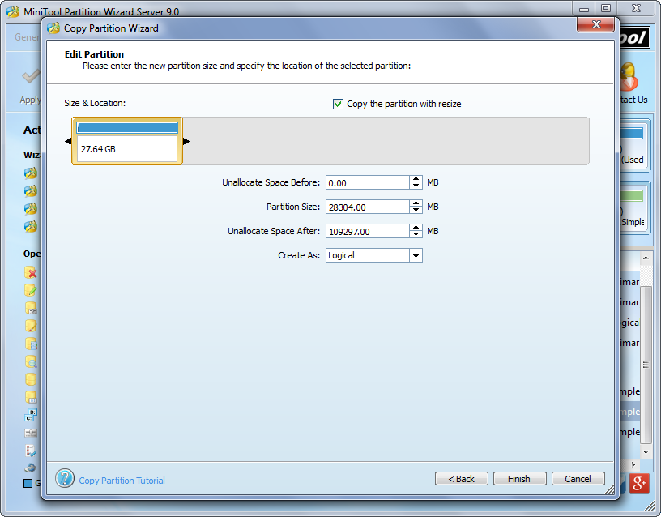Click the Apply checkmark in main toolbar
The height and width of the screenshot is (517, 661).
pyautogui.click(x=32, y=76)
